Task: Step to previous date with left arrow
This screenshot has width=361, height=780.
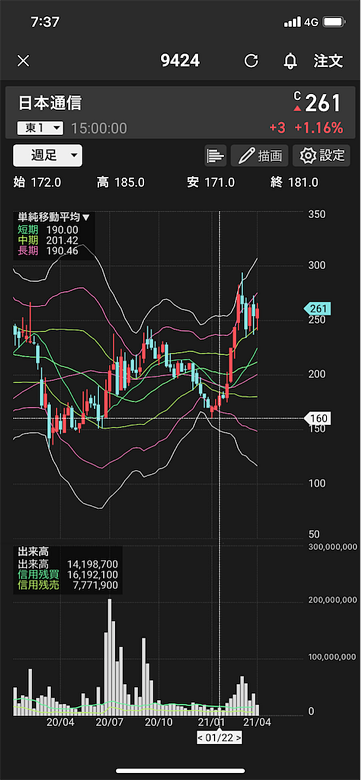Action: [x=200, y=738]
